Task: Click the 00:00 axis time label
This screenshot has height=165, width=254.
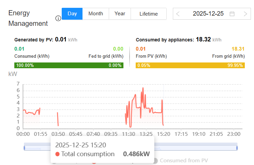Action: [23, 134]
